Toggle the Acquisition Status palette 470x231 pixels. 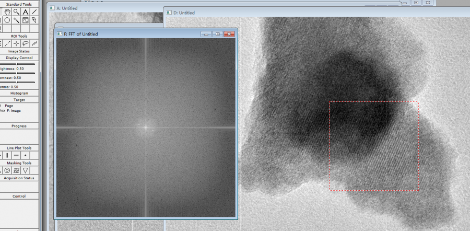[19, 178]
